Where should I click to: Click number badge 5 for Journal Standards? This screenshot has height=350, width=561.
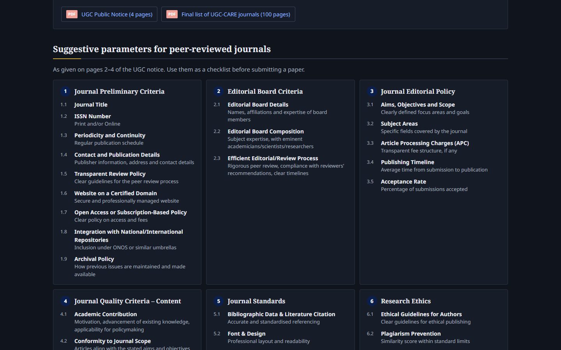219,301
